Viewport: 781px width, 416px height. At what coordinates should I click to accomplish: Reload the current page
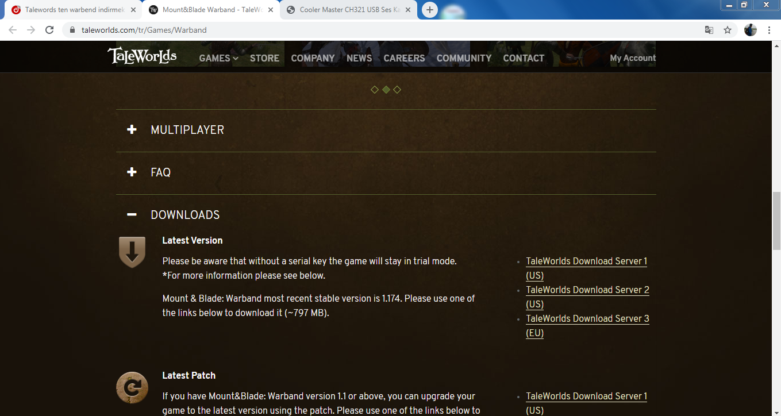tap(49, 30)
